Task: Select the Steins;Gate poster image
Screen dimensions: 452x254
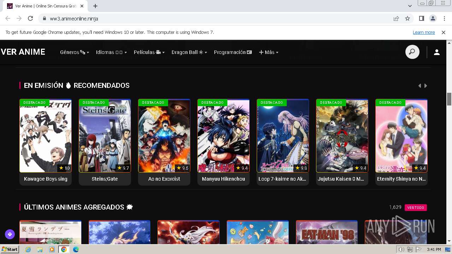Action: [x=105, y=135]
